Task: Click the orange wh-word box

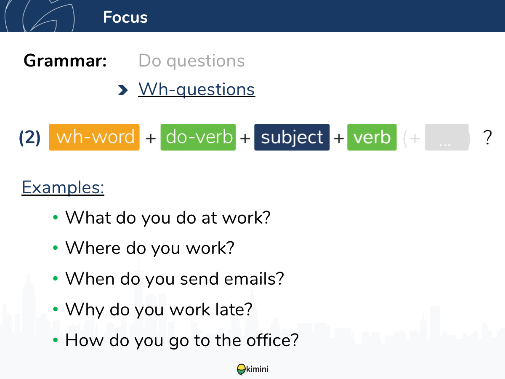Action: (94, 137)
